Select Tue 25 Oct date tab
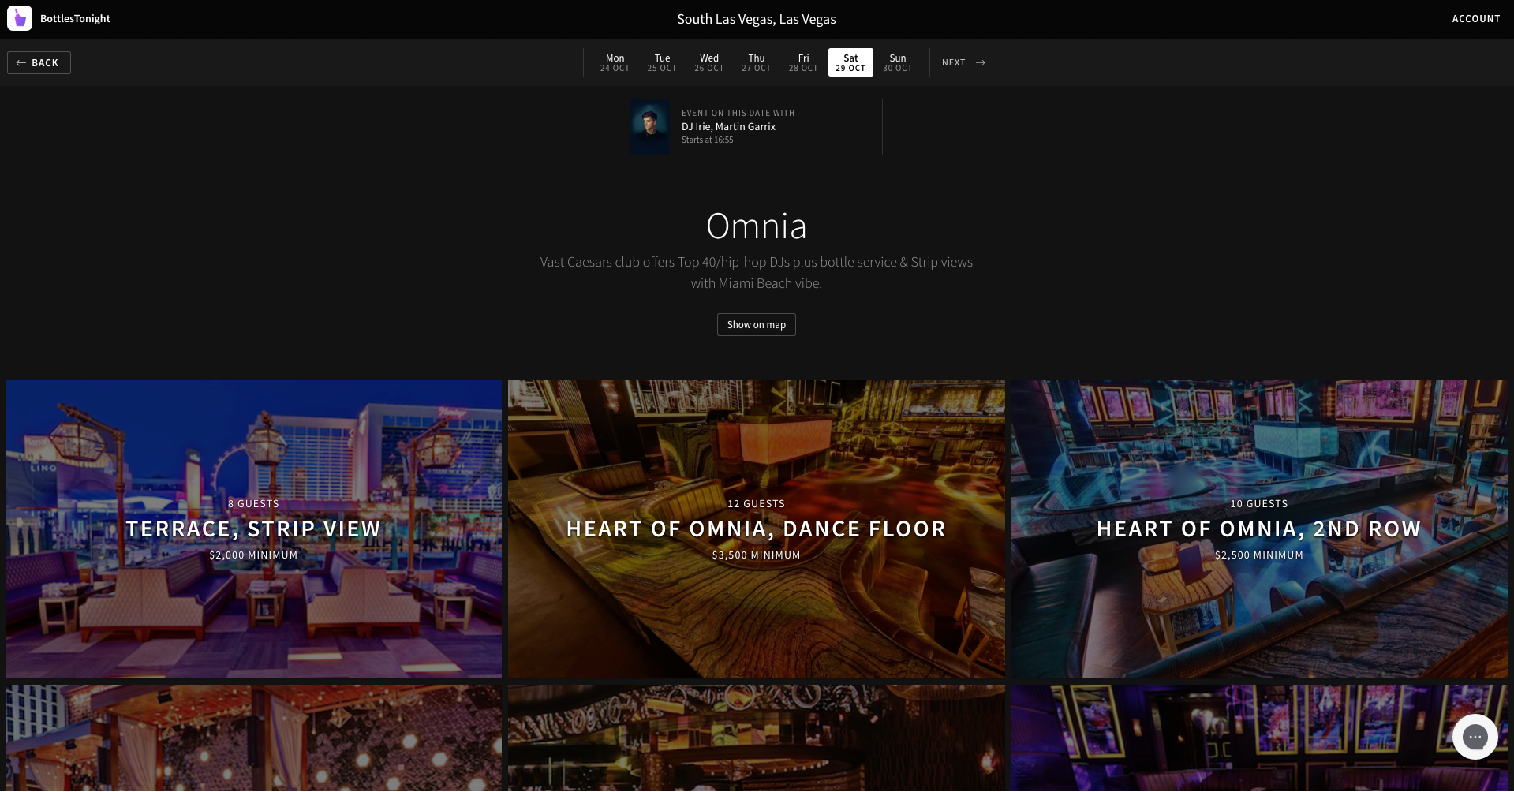The image size is (1514, 792). click(662, 62)
